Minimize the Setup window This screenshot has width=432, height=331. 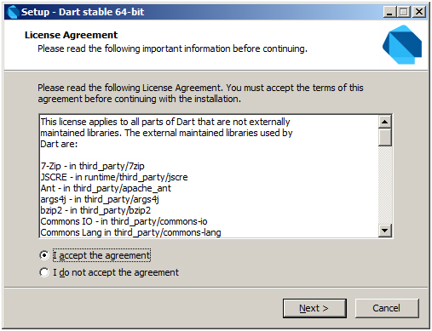[389, 12]
